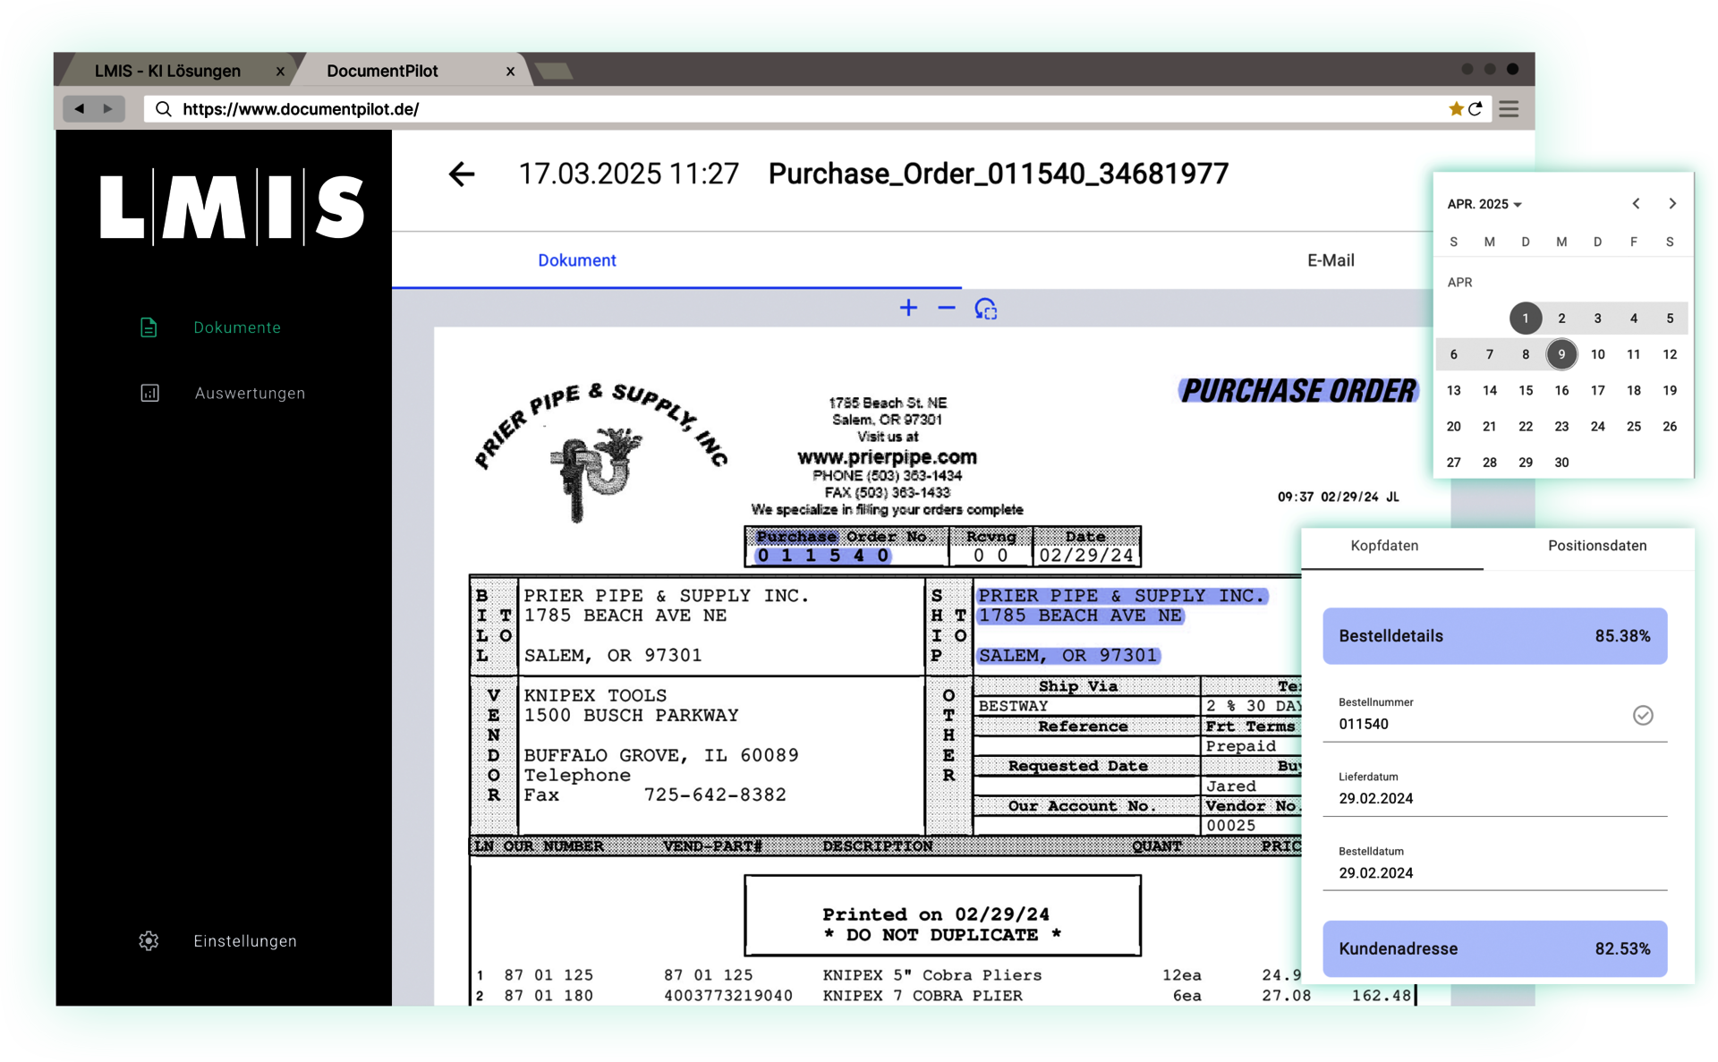Click the file name Purchase_Order_011540_34681977
Screen dimensions: 1718x1062
(x=999, y=174)
